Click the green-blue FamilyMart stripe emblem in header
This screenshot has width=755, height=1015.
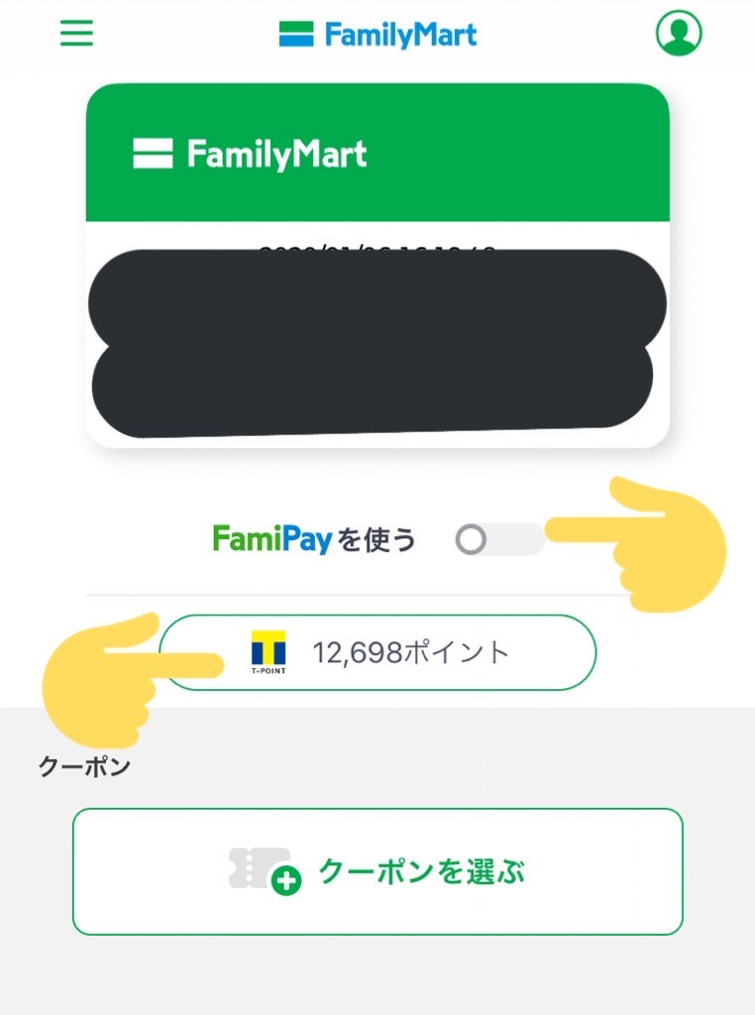[x=296, y=34]
